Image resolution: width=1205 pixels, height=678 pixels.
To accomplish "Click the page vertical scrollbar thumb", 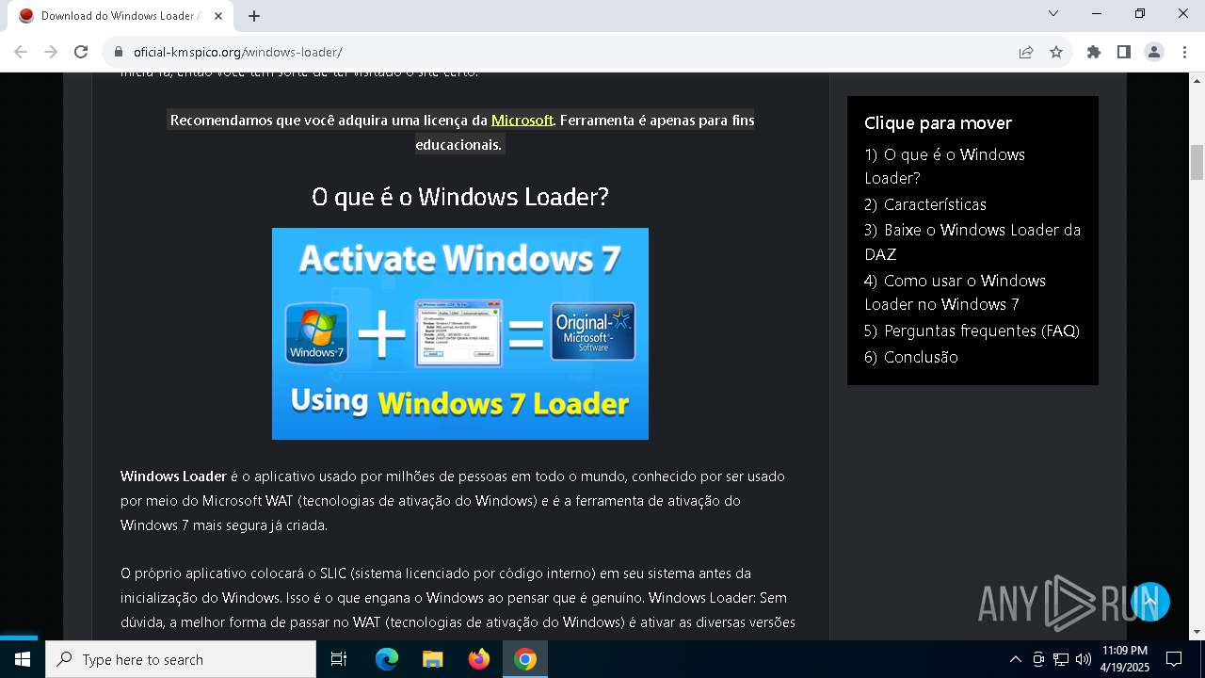I will point(1197,162).
